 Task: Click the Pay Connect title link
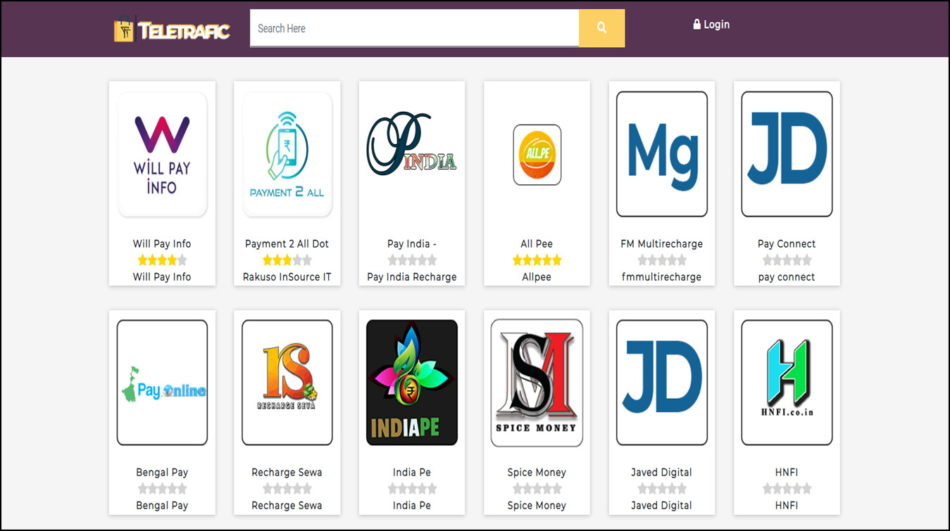787,243
